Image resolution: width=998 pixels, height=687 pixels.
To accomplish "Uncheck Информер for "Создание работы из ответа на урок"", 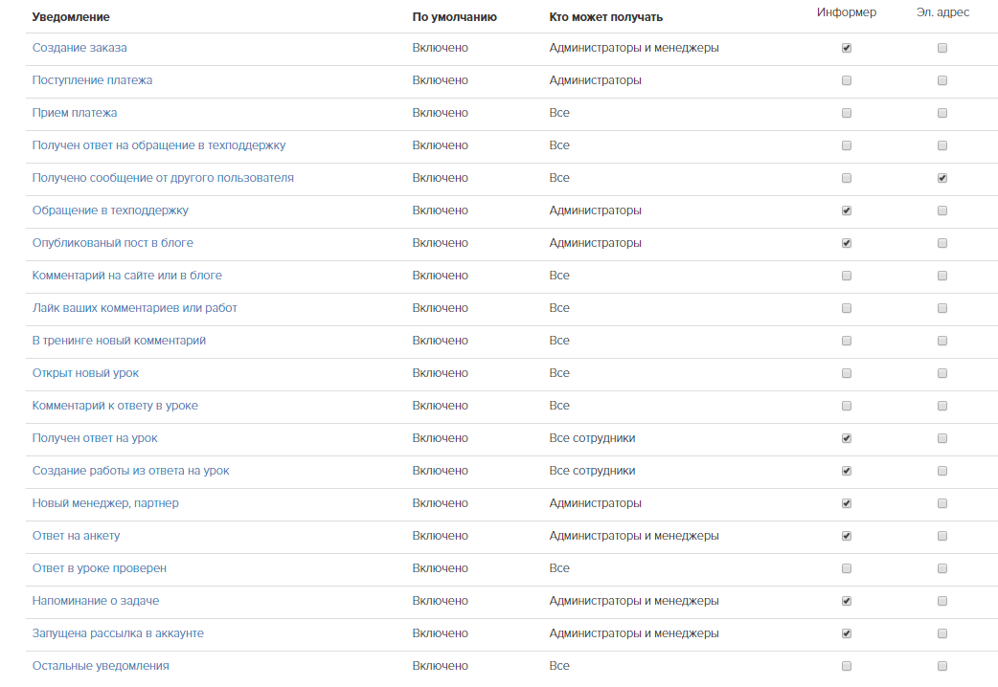I will click(x=847, y=470).
